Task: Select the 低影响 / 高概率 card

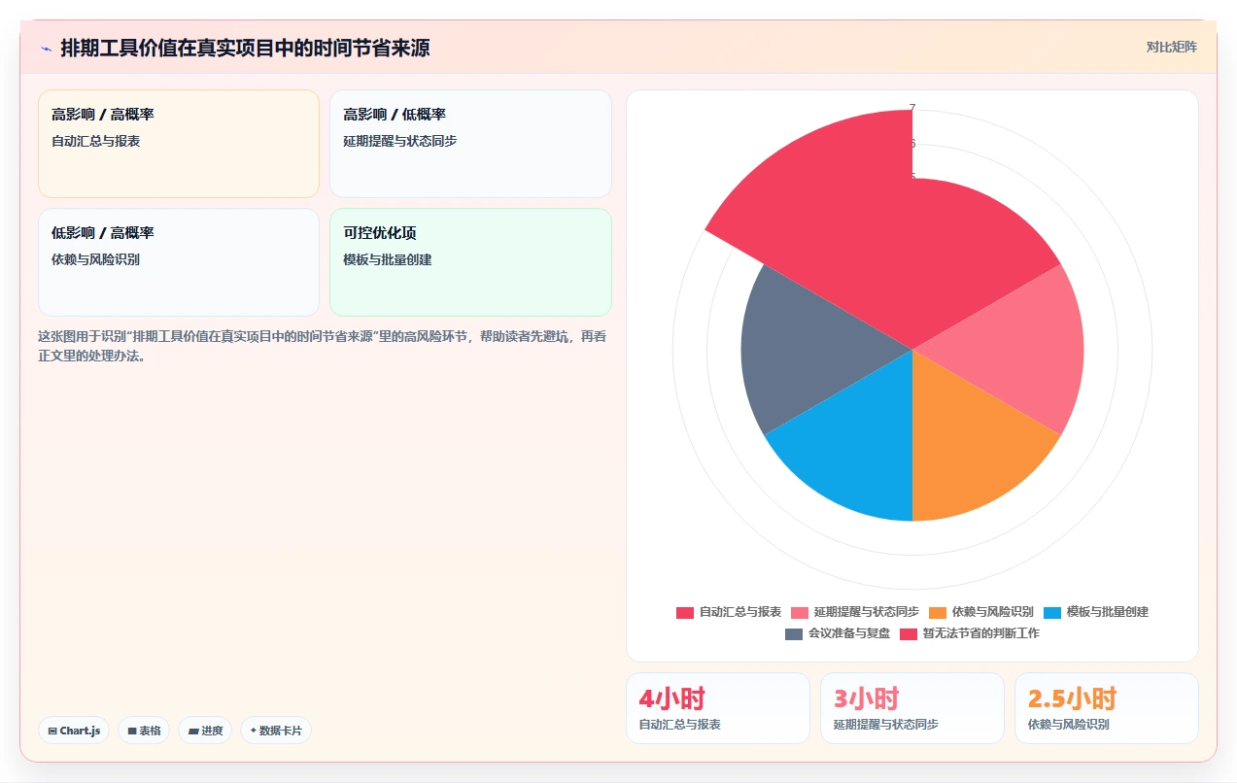Action: coord(179,262)
